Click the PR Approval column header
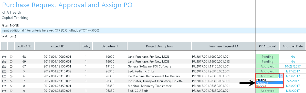This screenshot has width=306, height=93. point(268,46)
